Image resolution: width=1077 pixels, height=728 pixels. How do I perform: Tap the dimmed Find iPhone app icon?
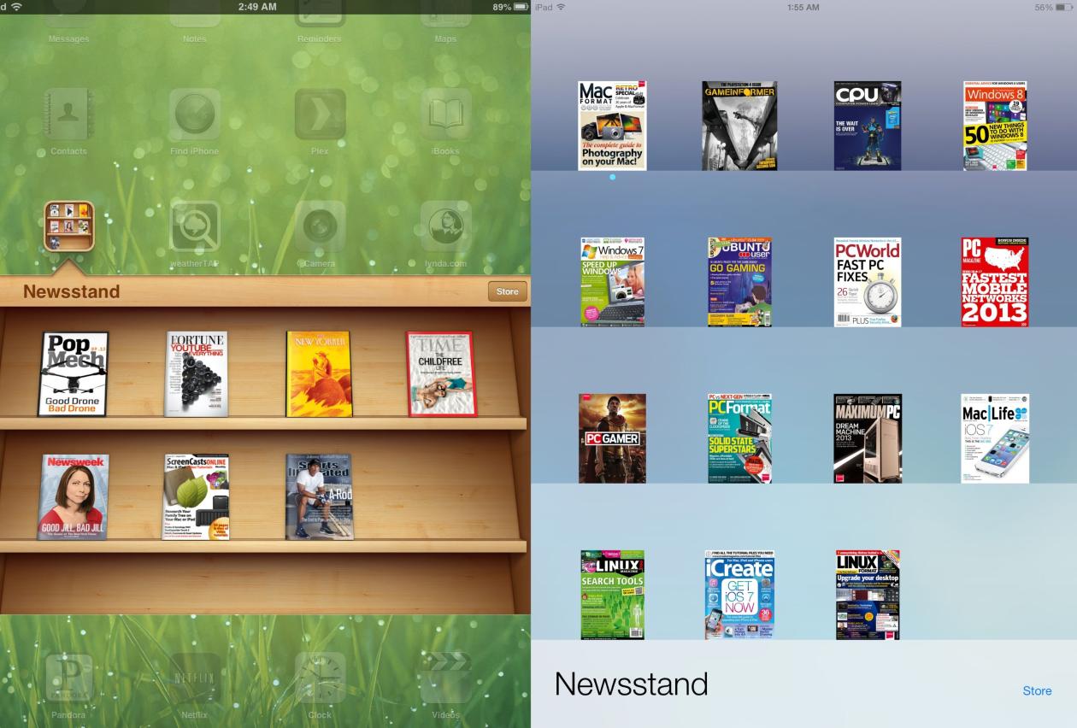point(194,114)
